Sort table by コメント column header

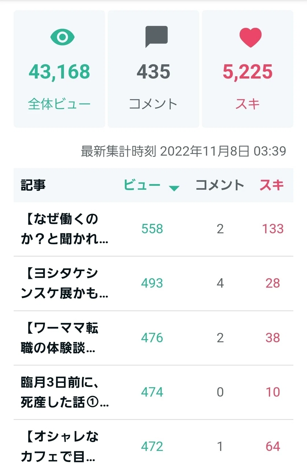[x=220, y=185]
